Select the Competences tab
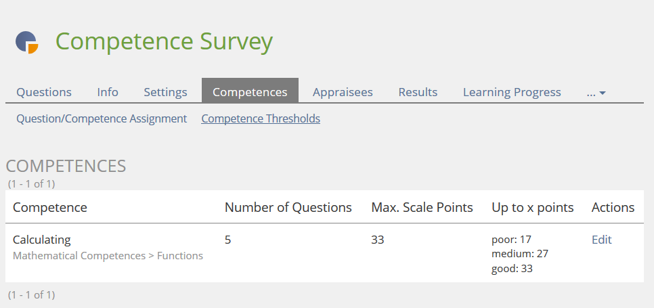 point(250,92)
